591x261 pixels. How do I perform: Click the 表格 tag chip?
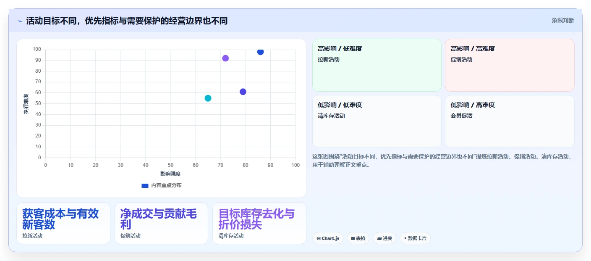358,238
